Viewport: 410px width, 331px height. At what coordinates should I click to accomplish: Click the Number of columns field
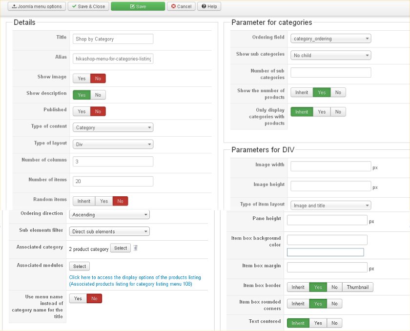coord(113,161)
